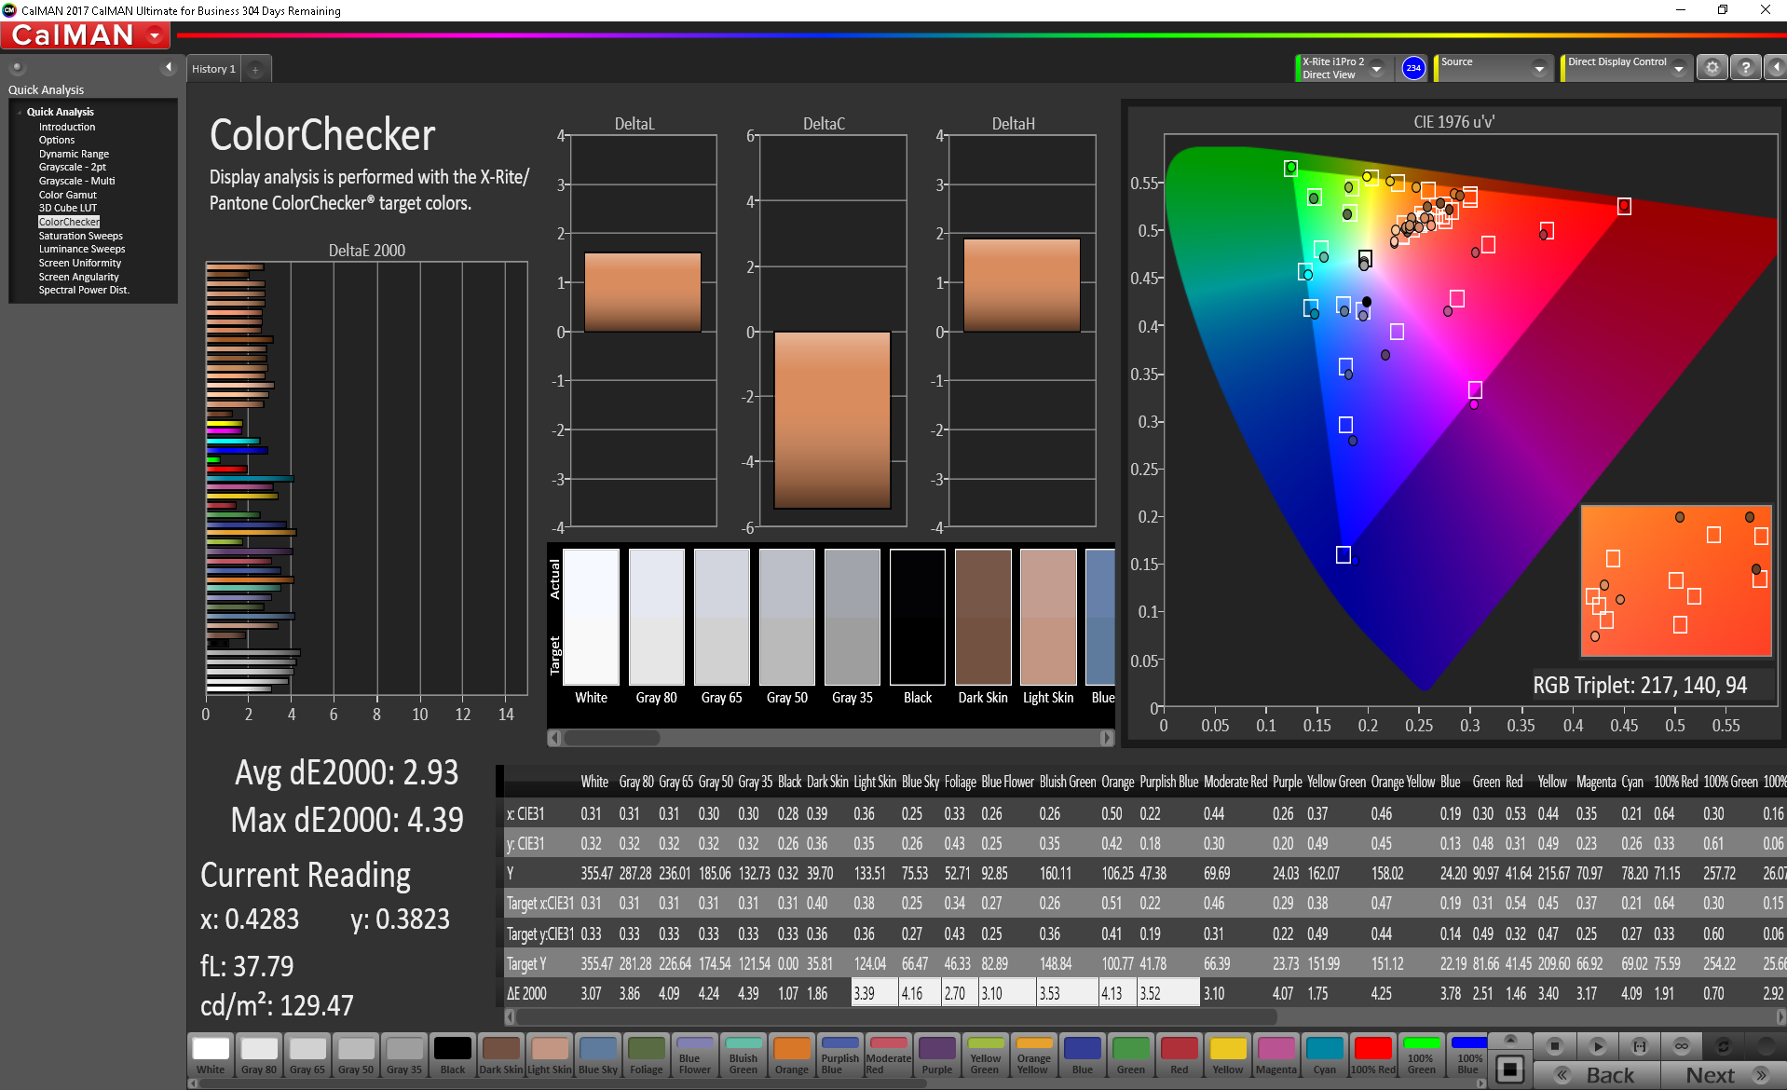Screen dimensions: 1787x1090
Task: Open Screen Angularity page
Action: (x=78, y=277)
